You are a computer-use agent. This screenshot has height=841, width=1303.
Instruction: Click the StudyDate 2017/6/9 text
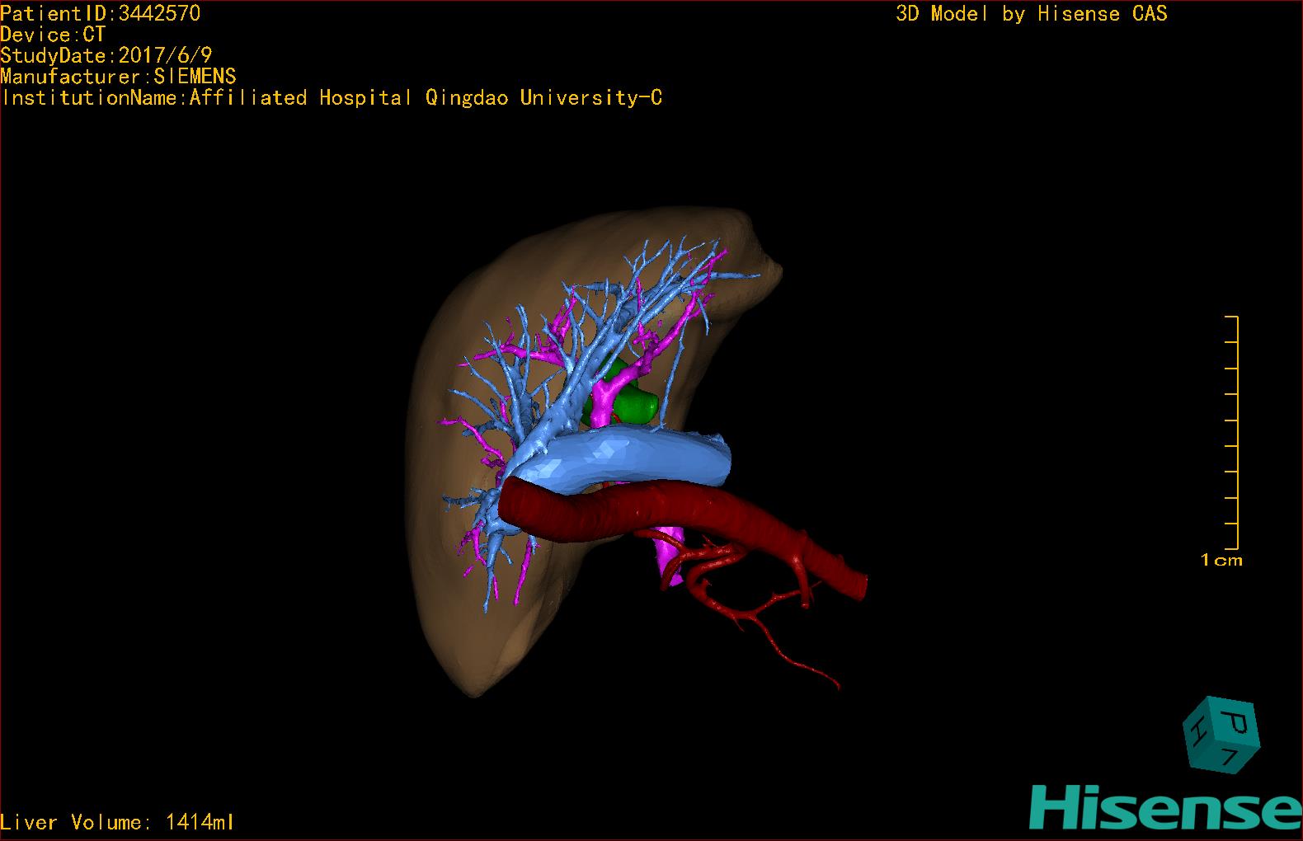tap(106, 55)
